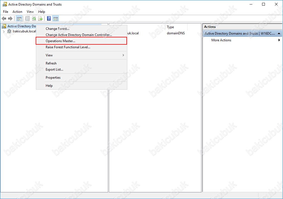Select the bakicubuk.local domain tree node
This screenshot has width=283, height=199.
click(x=24, y=31)
